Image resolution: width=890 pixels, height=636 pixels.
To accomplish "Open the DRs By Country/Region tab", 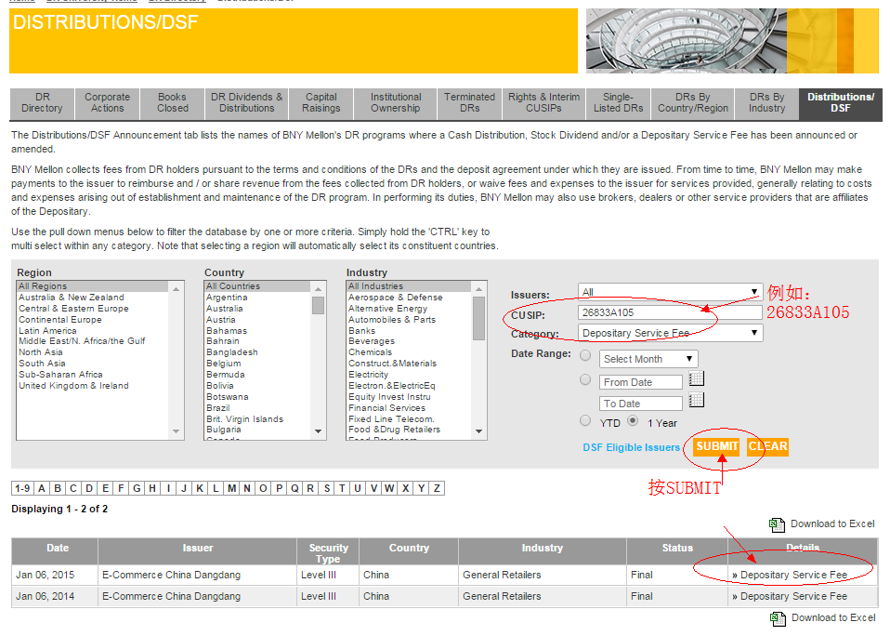I will [x=693, y=103].
